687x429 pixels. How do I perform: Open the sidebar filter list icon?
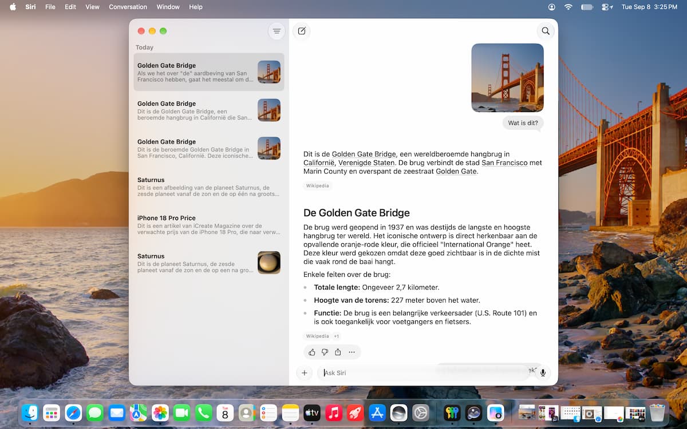[277, 31]
